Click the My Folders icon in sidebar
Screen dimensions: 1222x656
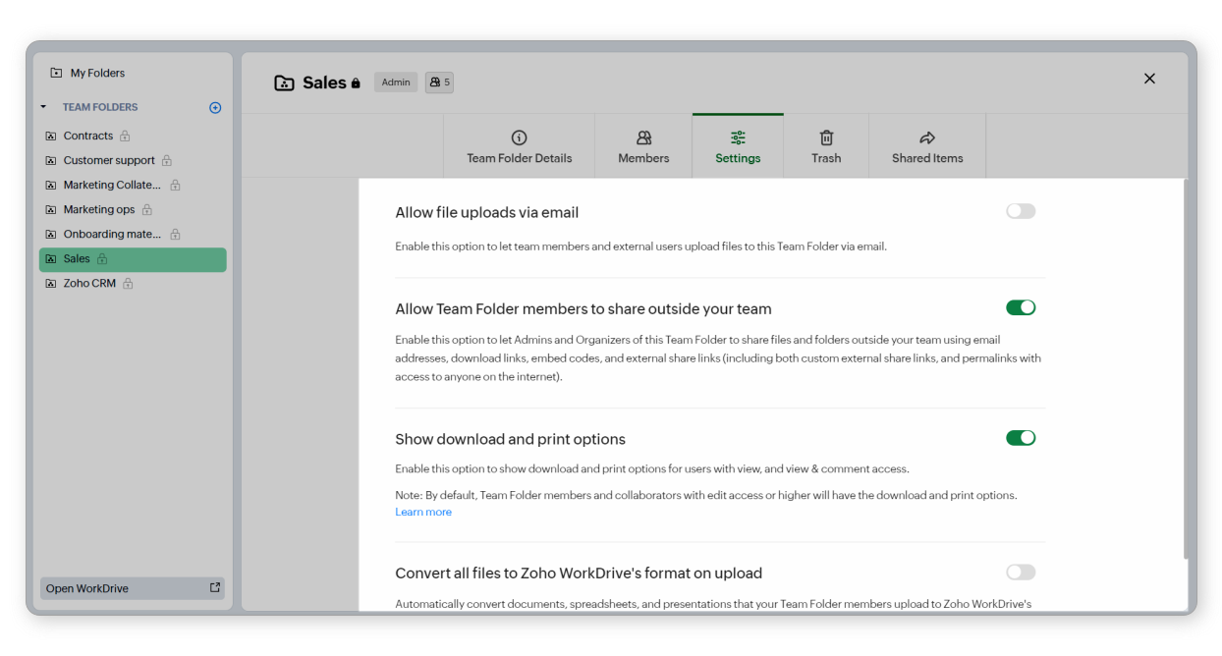[x=56, y=73]
